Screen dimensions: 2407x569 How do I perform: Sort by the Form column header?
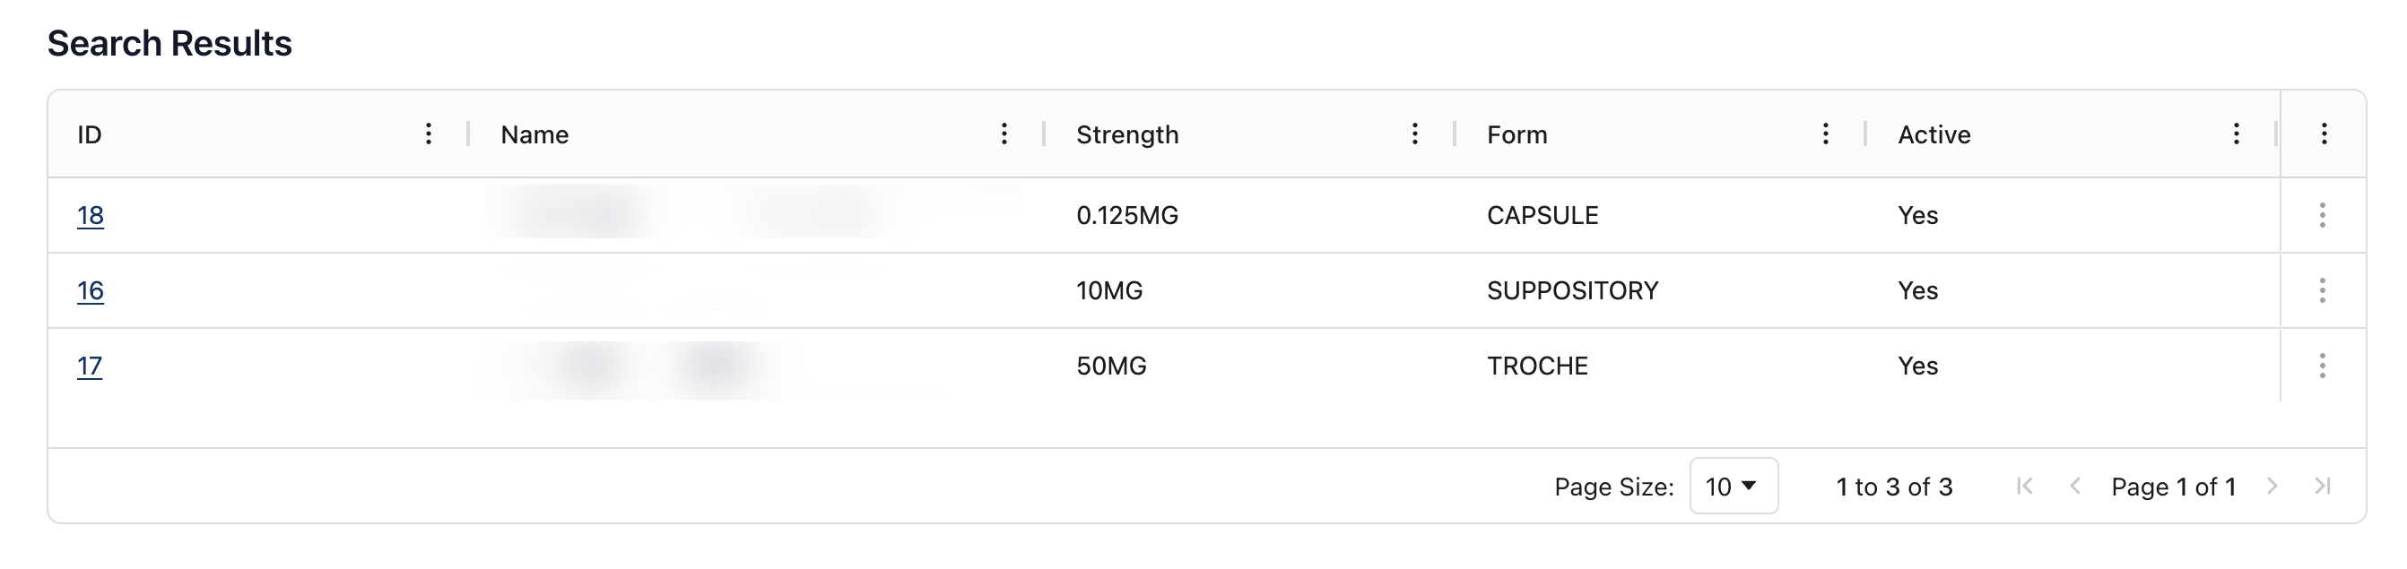(1516, 134)
